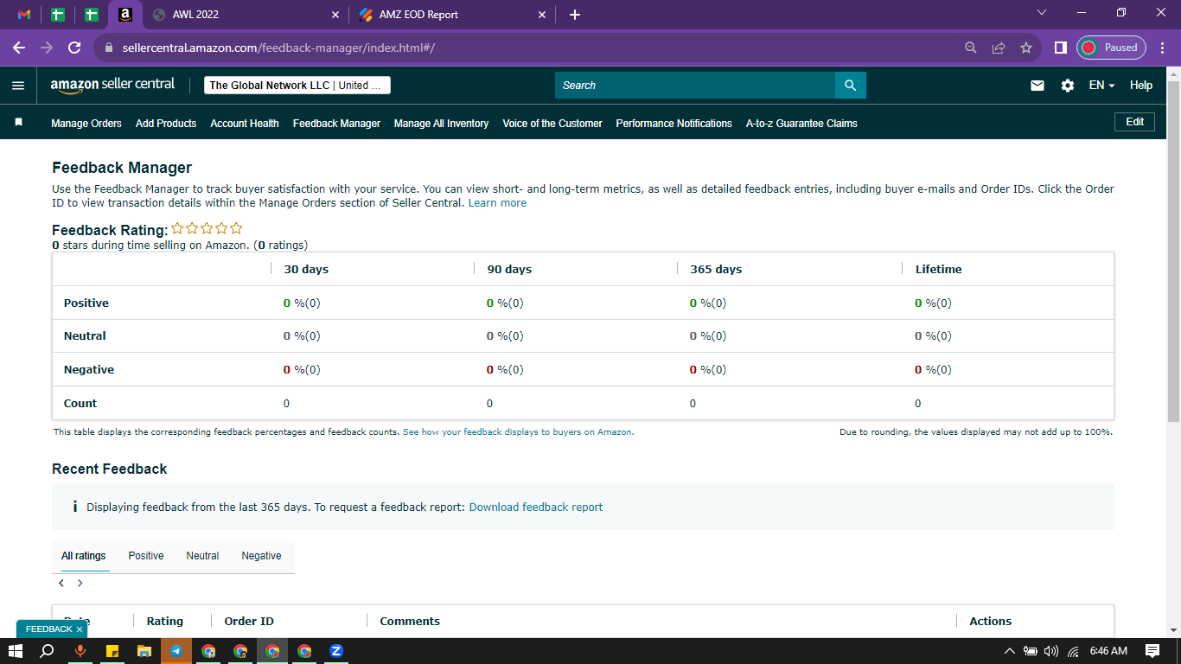Click the Amazon Seller Central logo

(112, 85)
